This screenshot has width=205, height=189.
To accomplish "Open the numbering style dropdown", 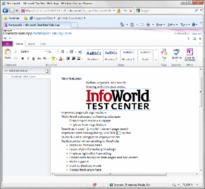I will pos(75,52).
